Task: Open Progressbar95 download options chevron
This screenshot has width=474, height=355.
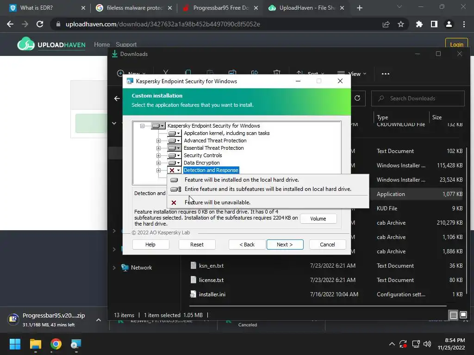Action: pyautogui.click(x=99, y=320)
